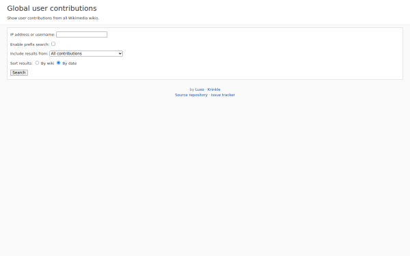Select the By wiki sort option

(x=37, y=63)
